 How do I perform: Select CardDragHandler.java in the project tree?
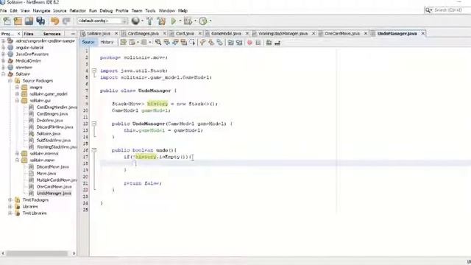[57, 107]
